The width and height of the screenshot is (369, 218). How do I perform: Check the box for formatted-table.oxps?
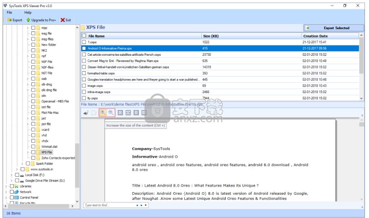click(x=84, y=74)
